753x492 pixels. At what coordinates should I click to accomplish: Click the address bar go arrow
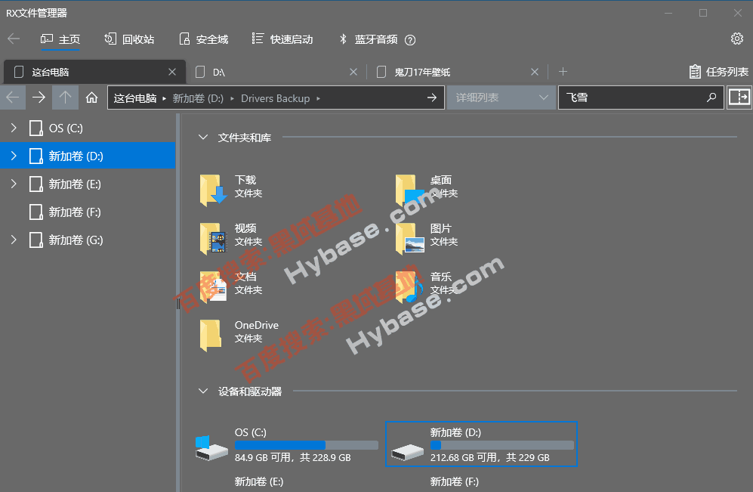pos(432,97)
